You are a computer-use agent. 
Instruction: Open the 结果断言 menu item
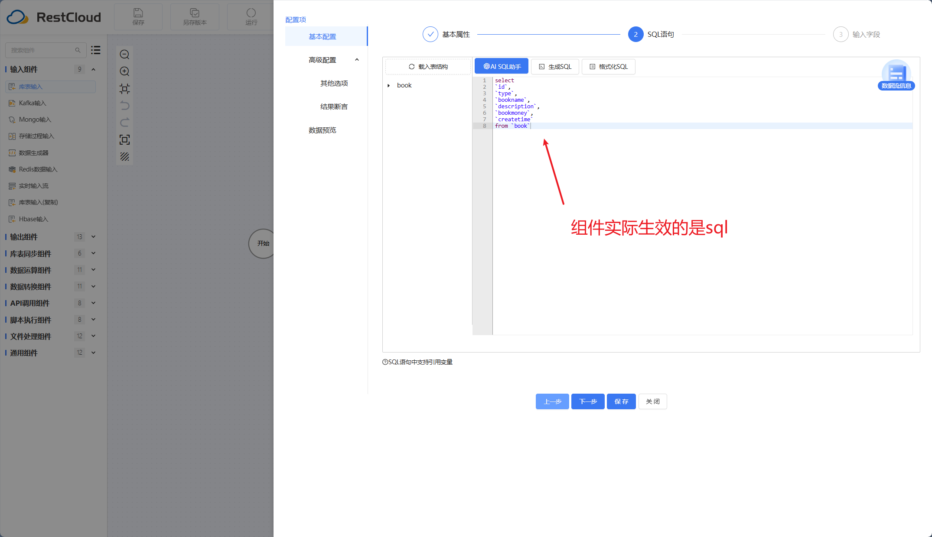coord(334,107)
